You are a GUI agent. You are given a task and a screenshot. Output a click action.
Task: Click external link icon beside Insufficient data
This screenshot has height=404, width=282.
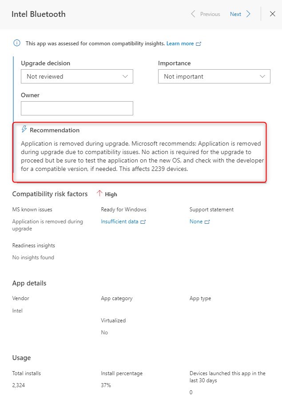click(143, 222)
